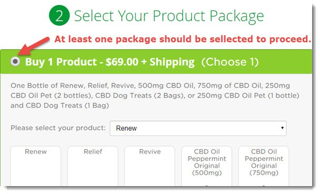Screen dimensions: 320x194
Task: Click the CBD Dog Treats (1 Bag) text
Action: click(x=67, y=106)
